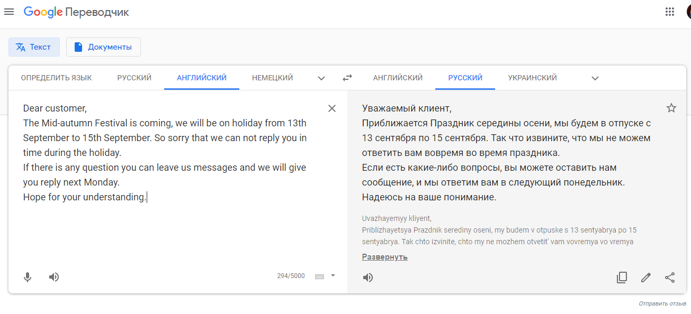Screen dimensions: 691x314
Task: Toggle the virtual keyboard icon
Action: click(319, 276)
